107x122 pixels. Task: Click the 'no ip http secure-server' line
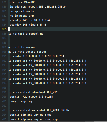click(x=27, y=52)
